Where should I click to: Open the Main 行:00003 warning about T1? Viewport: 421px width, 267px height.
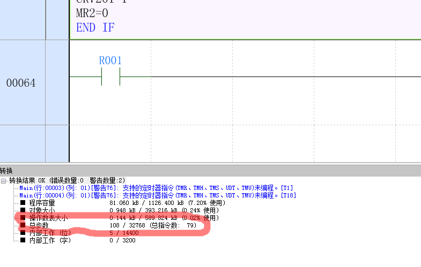click(156, 188)
